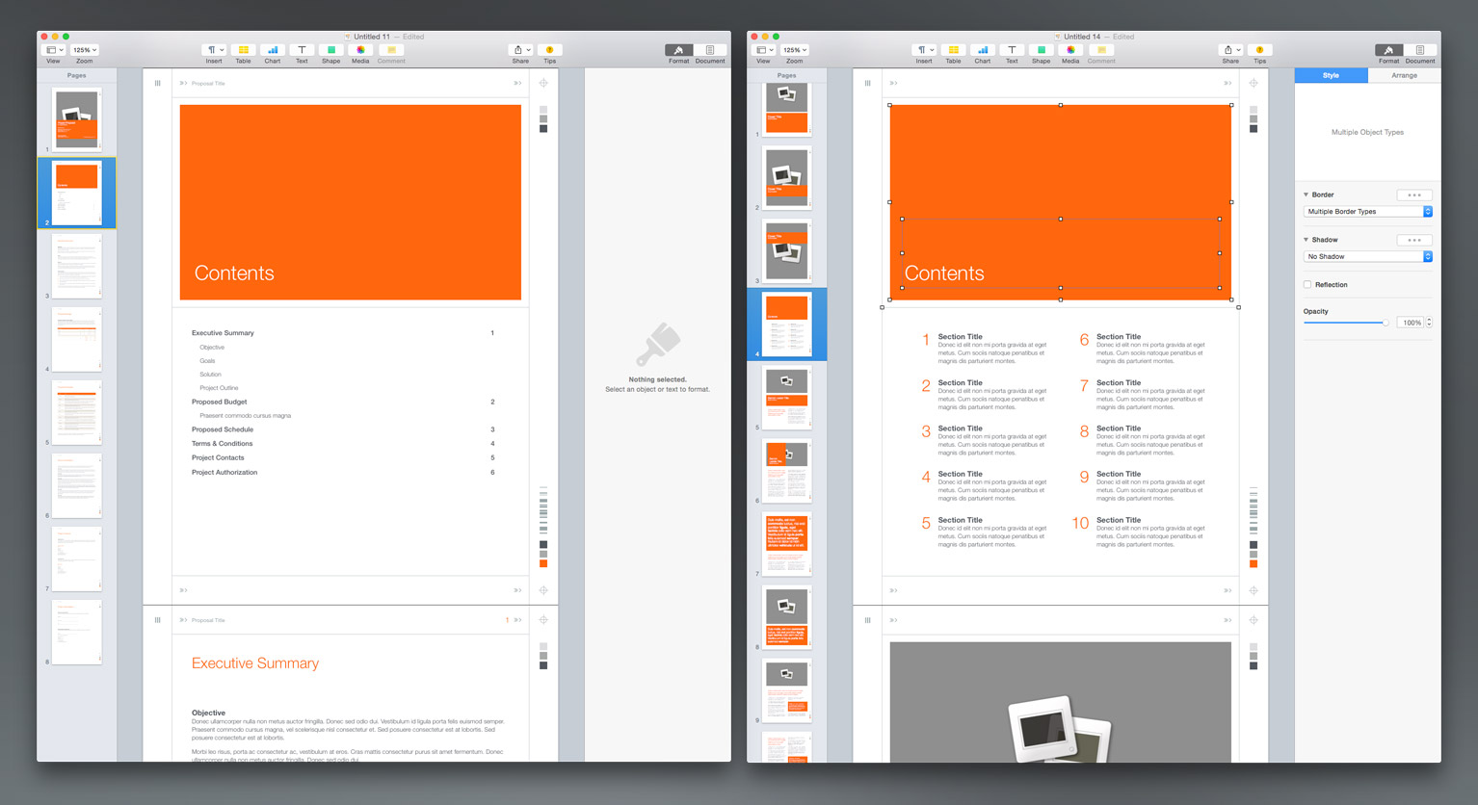Click the Shape icon in the right window toolbar

[x=1041, y=50]
